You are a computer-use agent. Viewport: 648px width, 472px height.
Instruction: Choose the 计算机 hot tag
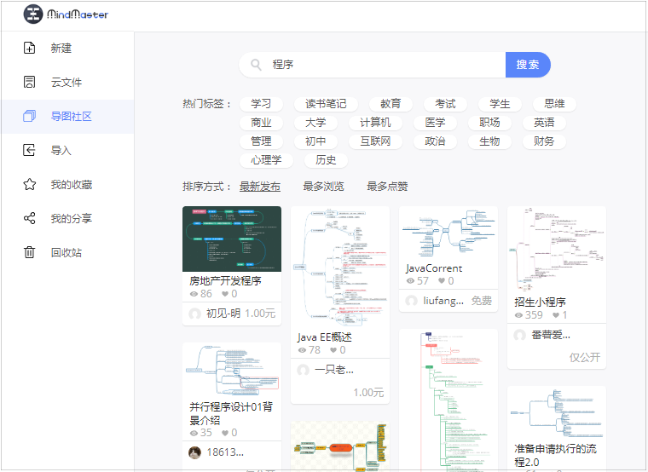coord(375,123)
